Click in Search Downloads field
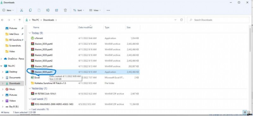Screen dimensions: 253x116 [x=218, y=20]
